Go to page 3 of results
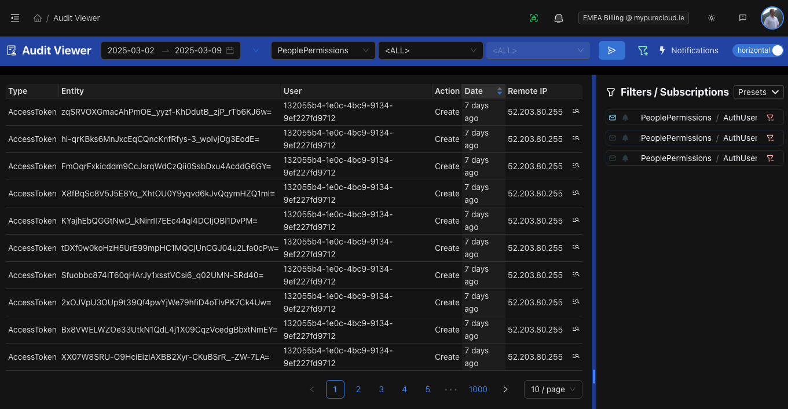 tap(382, 389)
